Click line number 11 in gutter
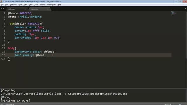187x105 pixels. click(x=4, y=48)
